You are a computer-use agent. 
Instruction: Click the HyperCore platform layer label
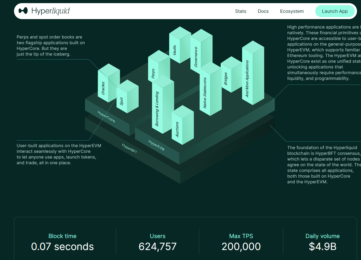[106, 117]
